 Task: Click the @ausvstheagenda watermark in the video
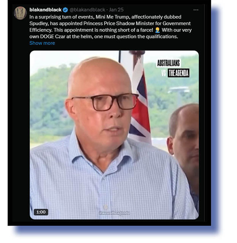[x=114, y=213]
